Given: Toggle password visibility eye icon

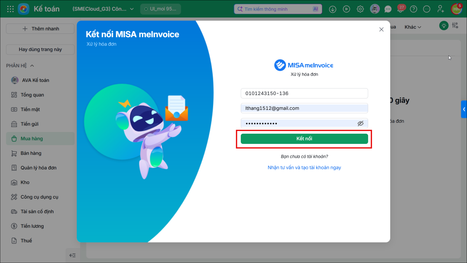Looking at the screenshot, I should click(360, 123).
